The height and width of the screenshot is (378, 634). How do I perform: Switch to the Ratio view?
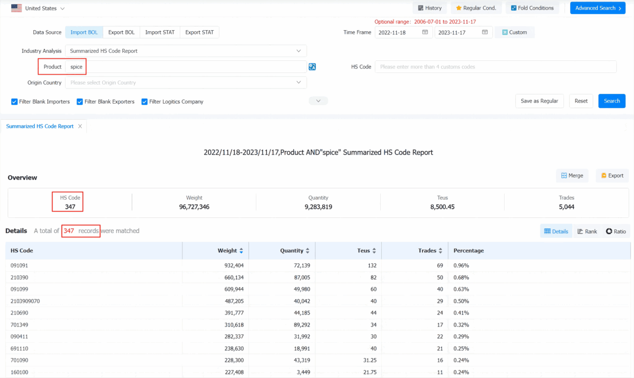[615, 232]
